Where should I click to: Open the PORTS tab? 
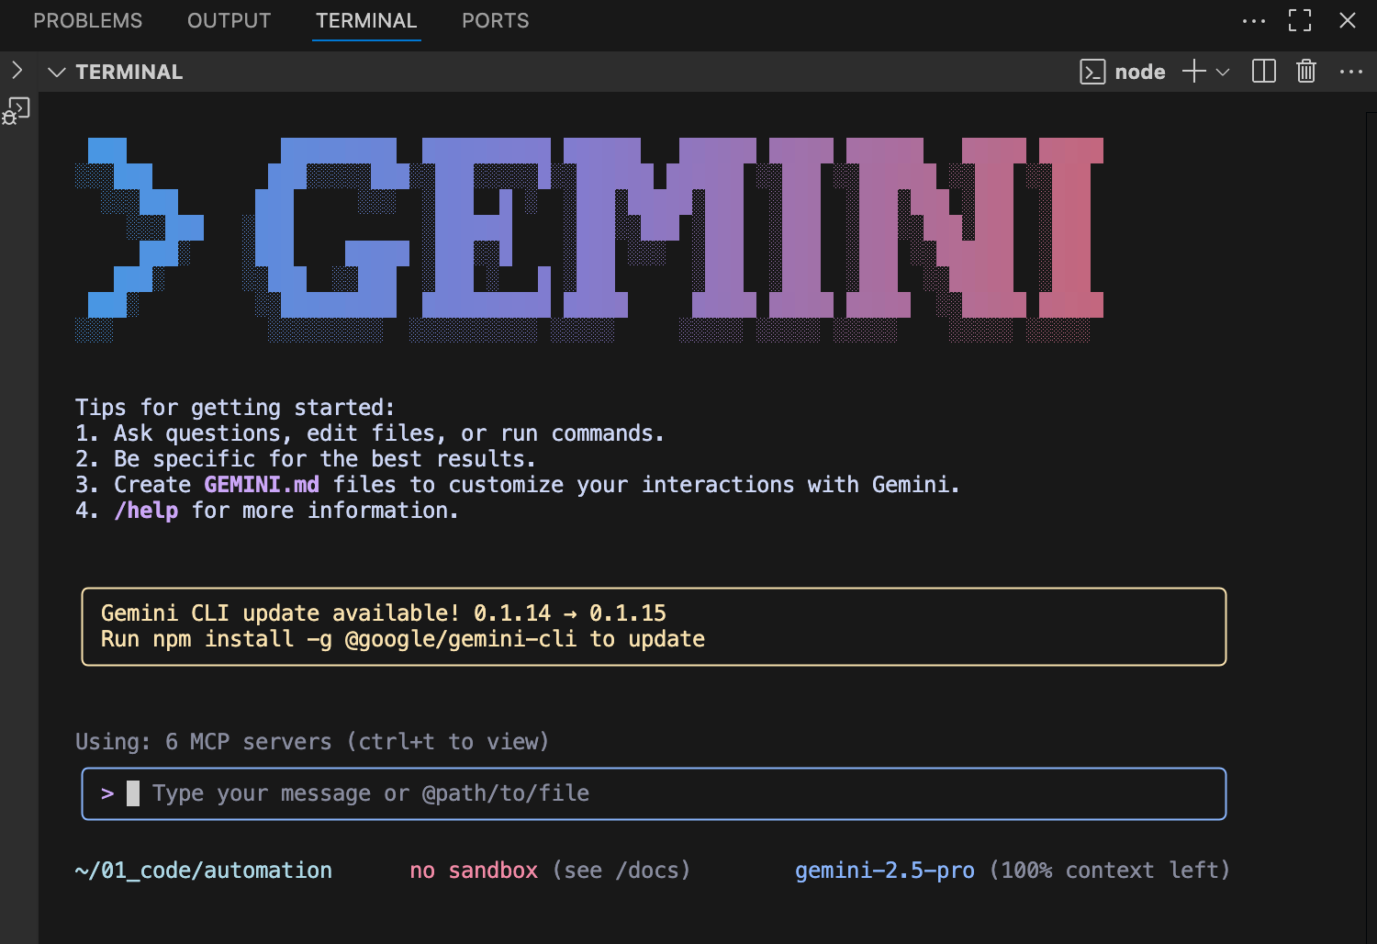pyautogui.click(x=496, y=20)
